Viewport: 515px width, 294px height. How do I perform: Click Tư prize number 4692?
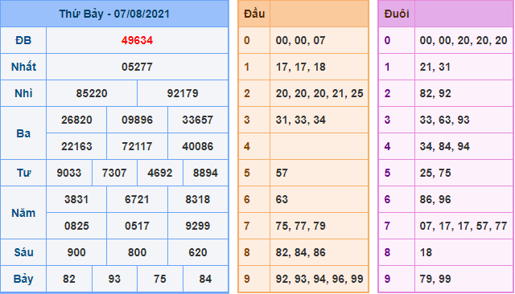tap(160, 173)
